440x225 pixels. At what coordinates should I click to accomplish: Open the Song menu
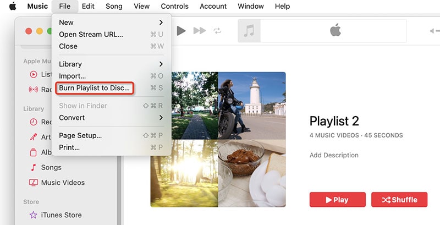pyautogui.click(x=114, y=6)
